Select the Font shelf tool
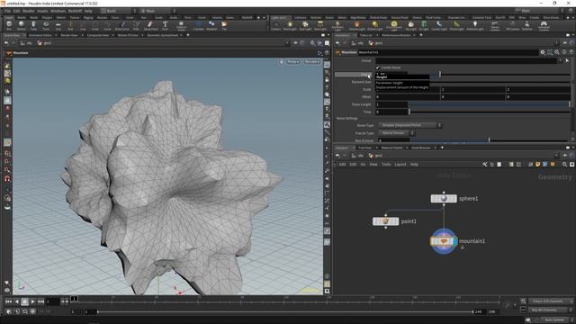The image size is (576, 324). [x=165, y=26]
